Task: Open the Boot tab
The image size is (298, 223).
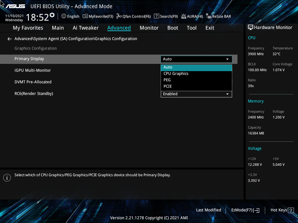Action: [x=173, y=28]
